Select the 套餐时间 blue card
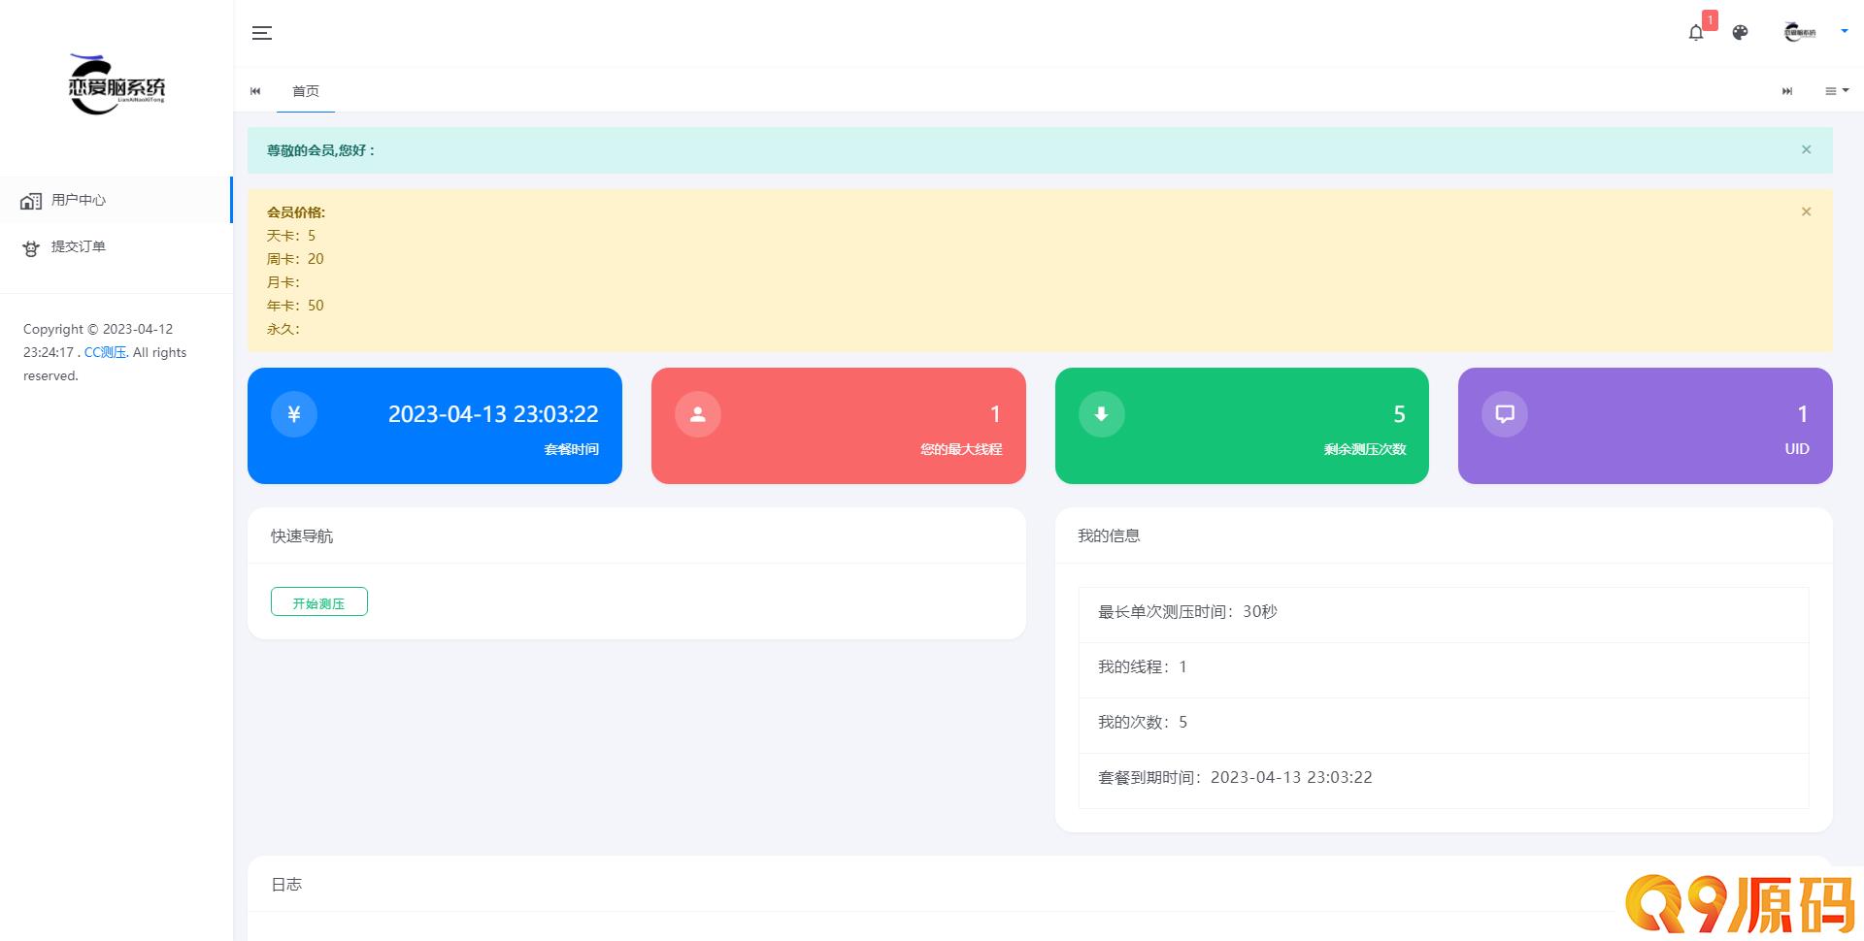 (x=435, y=426)
